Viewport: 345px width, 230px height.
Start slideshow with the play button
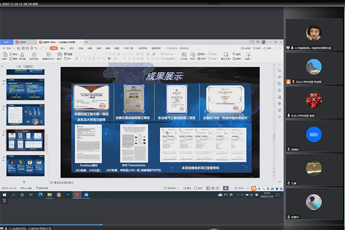[x=225, y=188]
